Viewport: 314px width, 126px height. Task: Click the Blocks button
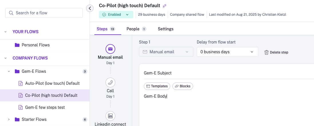click(x=183, y=86)
